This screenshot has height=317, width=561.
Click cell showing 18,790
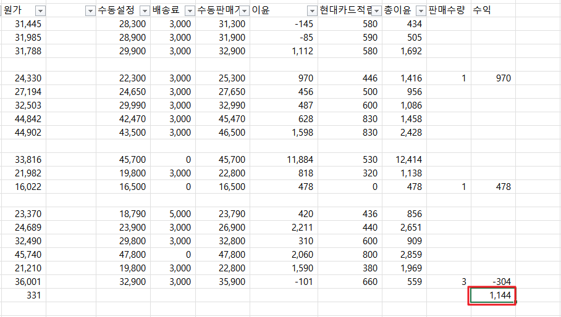coord(123,214)
